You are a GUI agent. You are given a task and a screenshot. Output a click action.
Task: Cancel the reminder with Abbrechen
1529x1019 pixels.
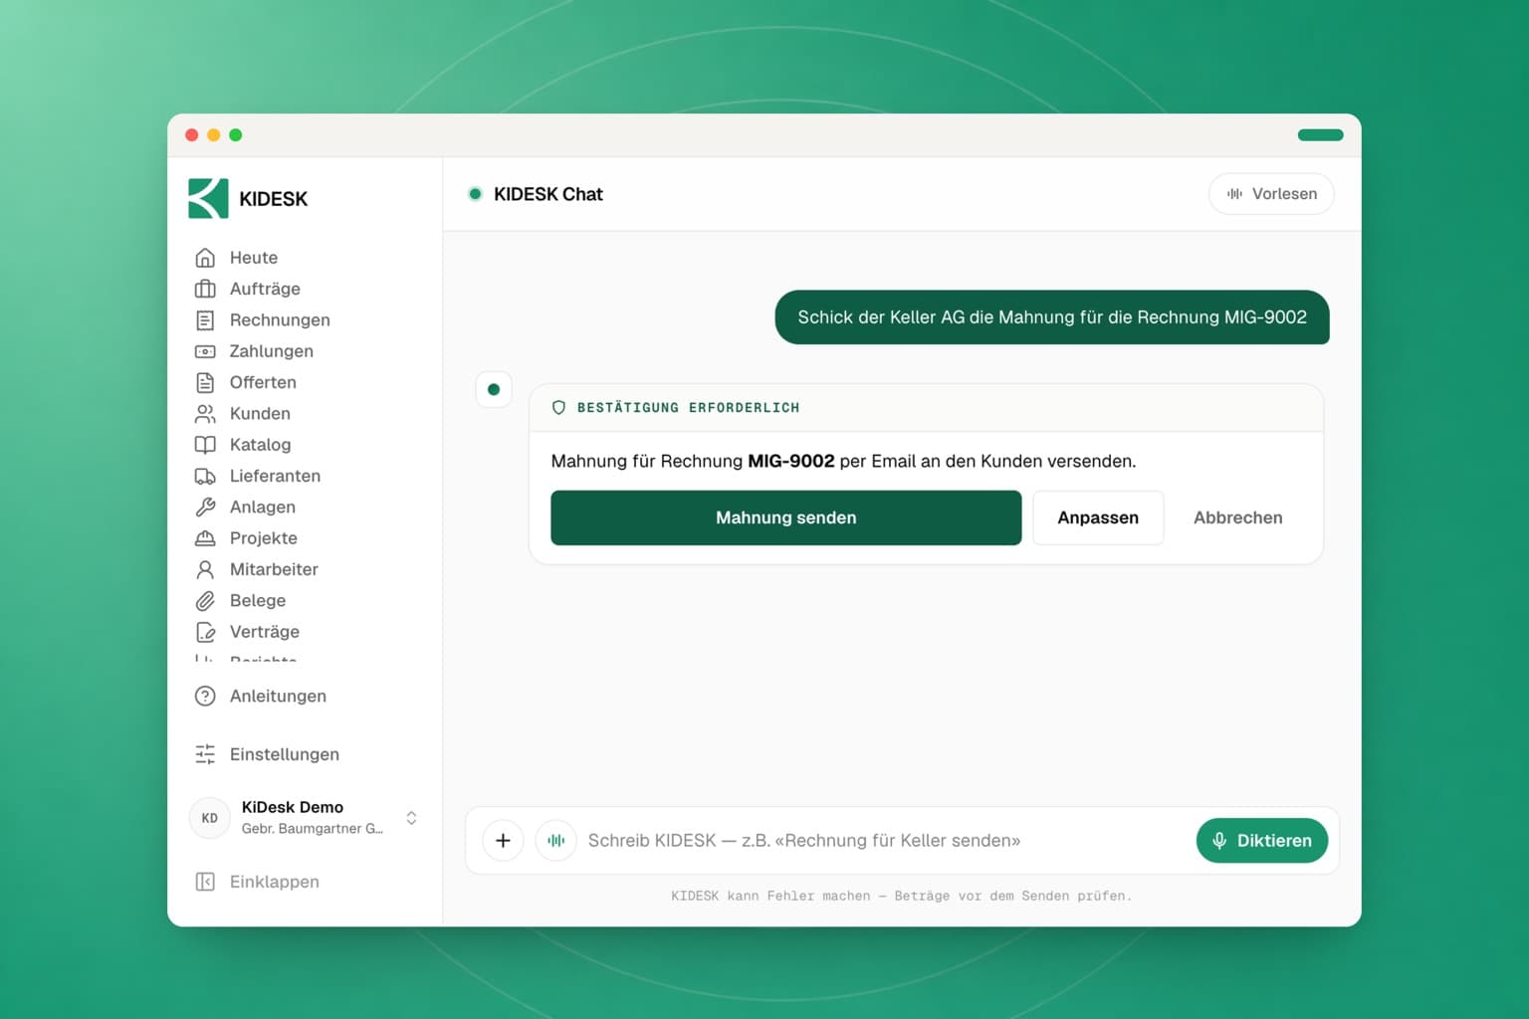tap(1238, 517)
